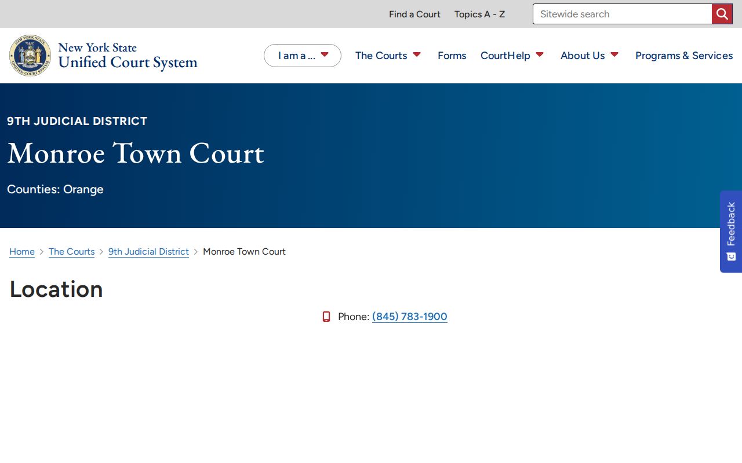Open the 'I am a ...' dropdown
The width and height of the screenshot is (742, 463).
303,56
